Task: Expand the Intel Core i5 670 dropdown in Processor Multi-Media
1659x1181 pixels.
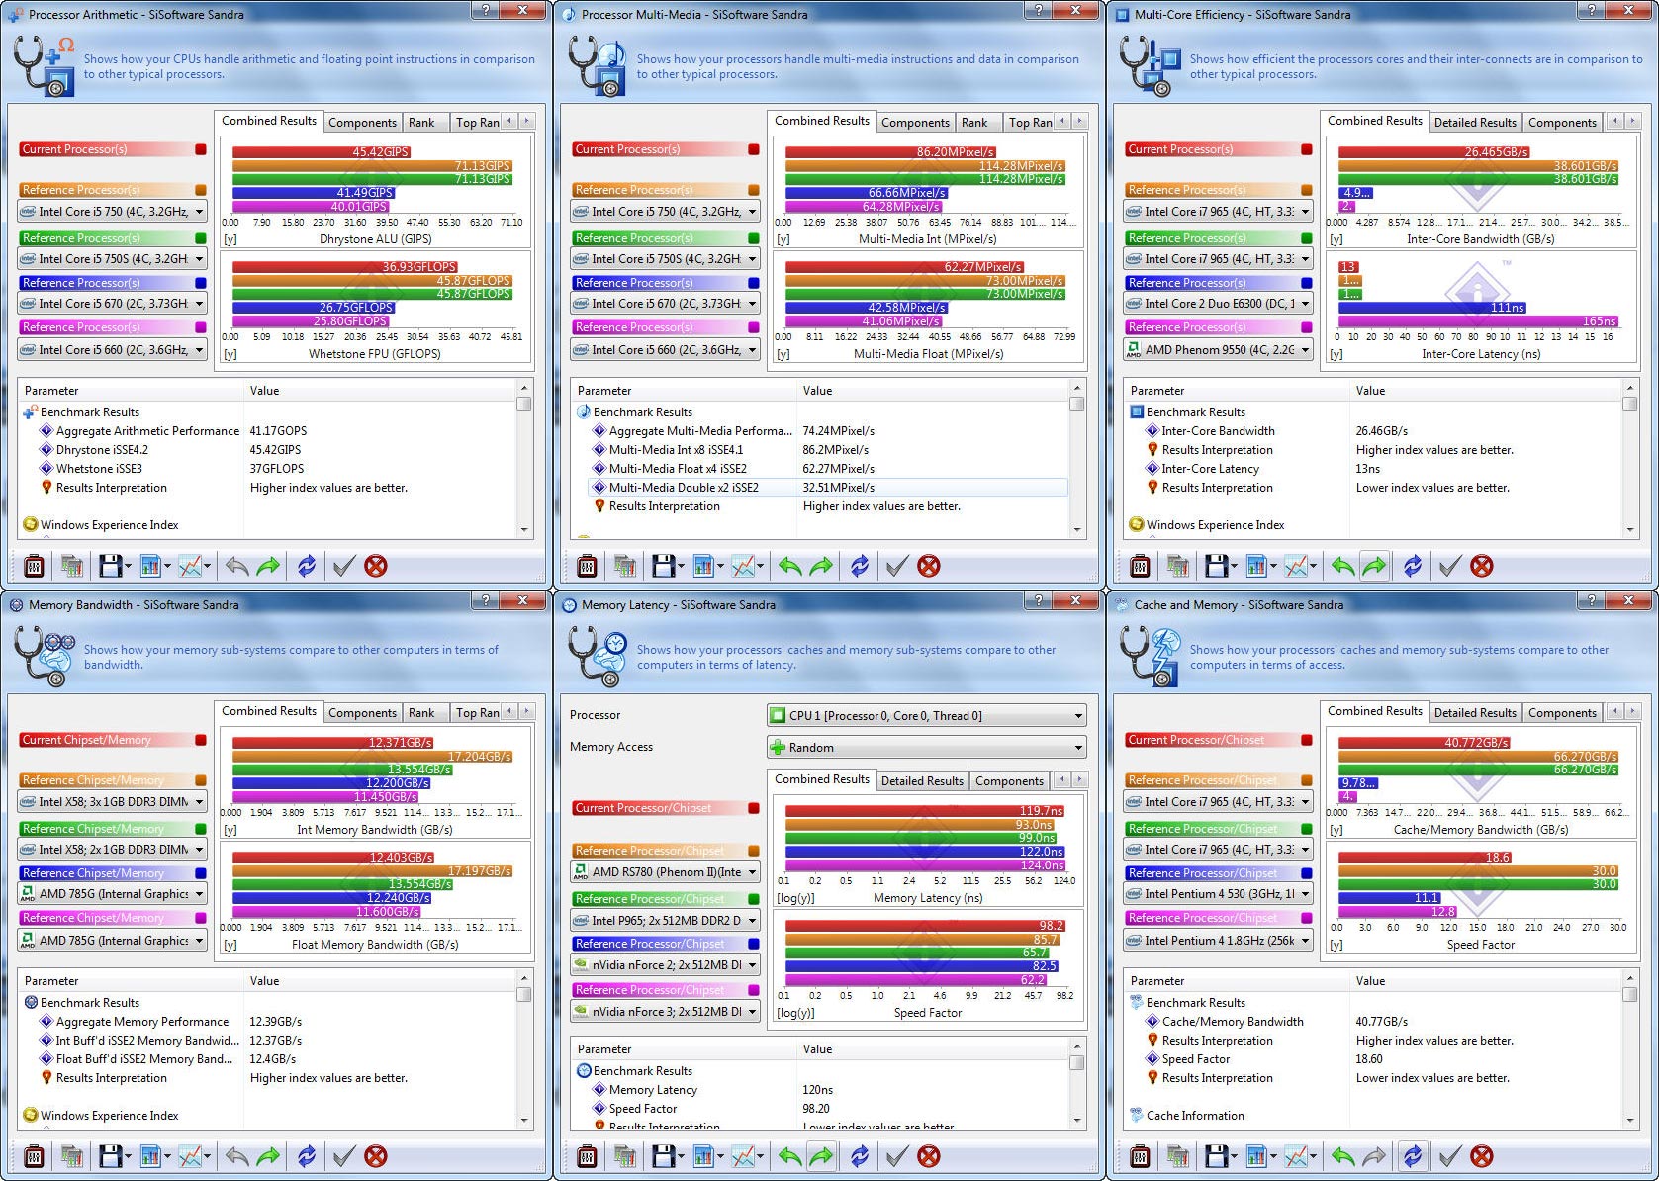Action: 665,304
